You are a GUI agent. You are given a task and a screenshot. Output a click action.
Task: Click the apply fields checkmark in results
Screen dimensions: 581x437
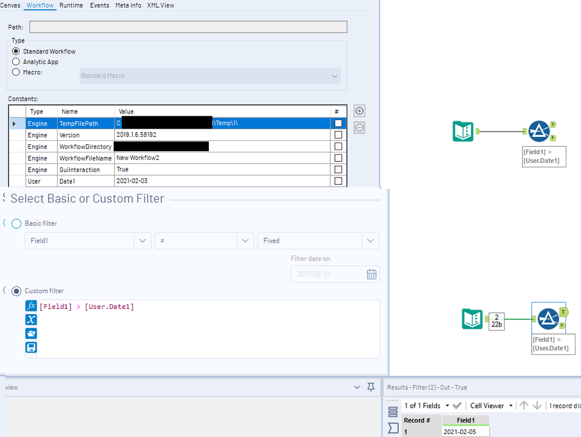pos(457,406)
